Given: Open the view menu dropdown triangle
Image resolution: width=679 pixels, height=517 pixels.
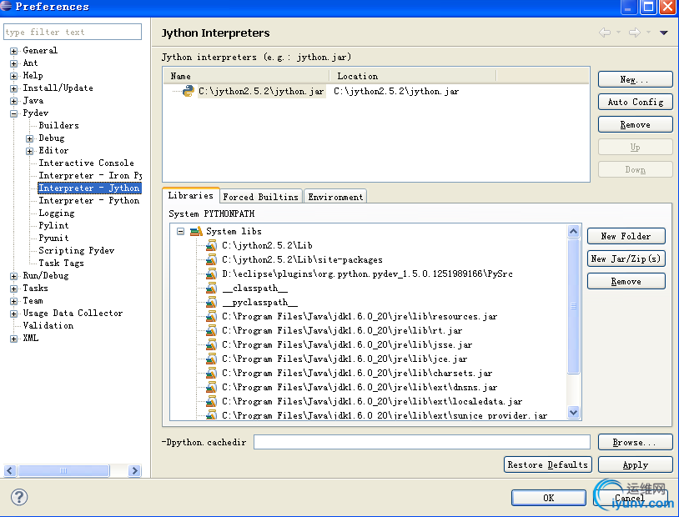Looking at the screenshot, I should [664, 33].
